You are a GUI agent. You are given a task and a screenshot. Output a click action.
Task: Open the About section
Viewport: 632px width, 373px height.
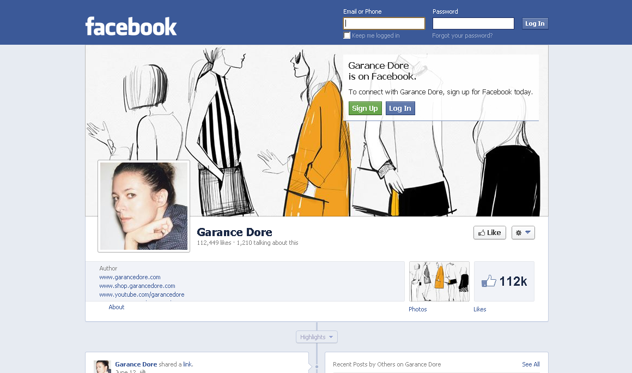pos(117,307)
